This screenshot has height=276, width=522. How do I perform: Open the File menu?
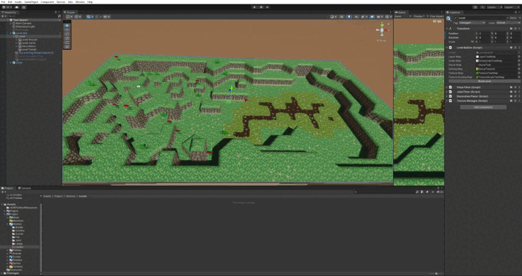(4, 2)
